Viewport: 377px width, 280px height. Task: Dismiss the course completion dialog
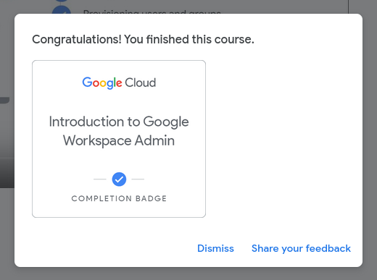[x=215, y=248]
